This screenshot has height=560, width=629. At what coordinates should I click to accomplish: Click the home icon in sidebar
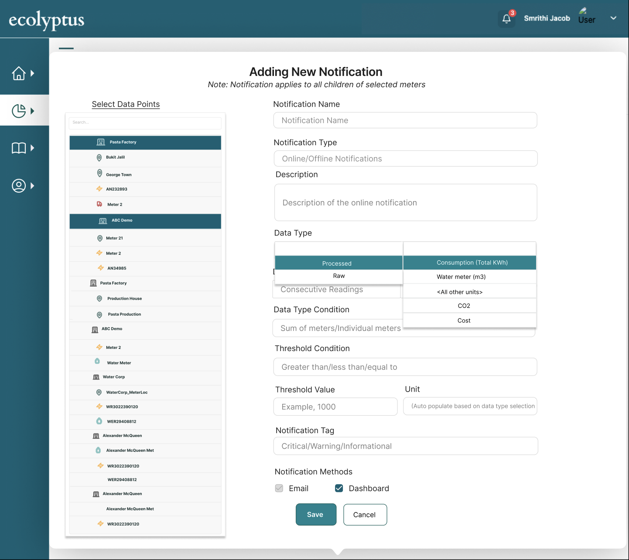(x=19, y=73)
